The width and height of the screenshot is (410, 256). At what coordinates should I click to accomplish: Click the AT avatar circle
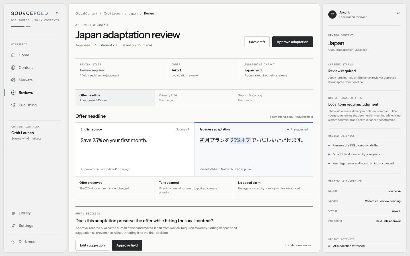332,15
